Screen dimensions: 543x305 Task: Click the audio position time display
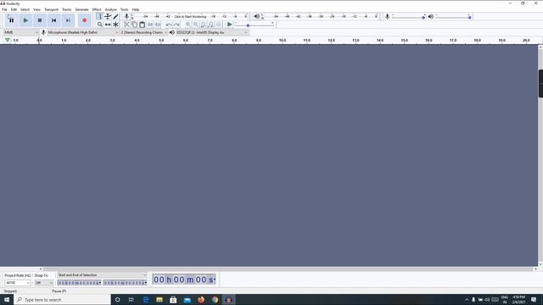click(184, 280)
